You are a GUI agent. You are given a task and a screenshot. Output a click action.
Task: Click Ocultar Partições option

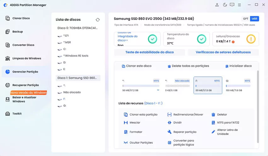click(x=138, y=143)
